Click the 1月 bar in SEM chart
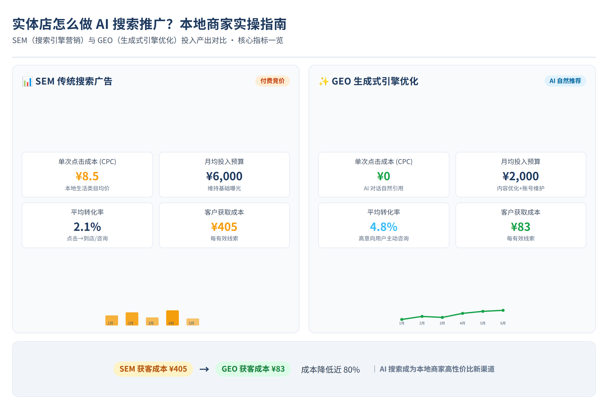 point(112,320)
